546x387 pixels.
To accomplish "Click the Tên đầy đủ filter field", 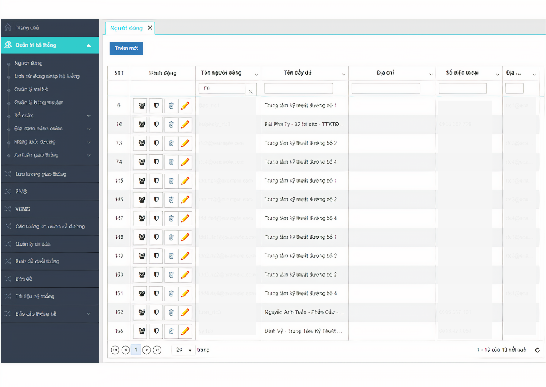I will pyautogui.click(x=299, y=88).
